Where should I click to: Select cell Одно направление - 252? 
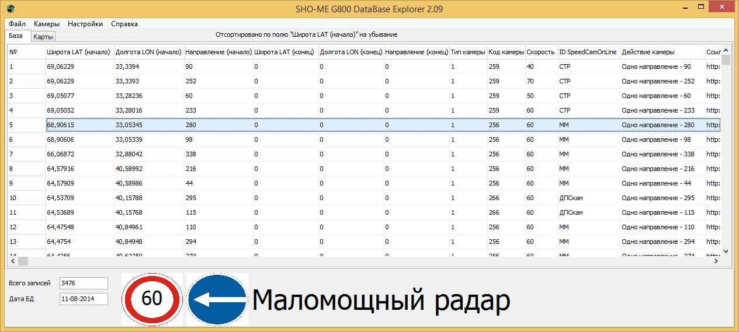662,81
